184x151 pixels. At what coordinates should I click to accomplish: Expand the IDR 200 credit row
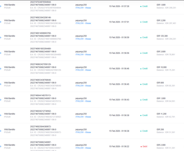(1, 131)
